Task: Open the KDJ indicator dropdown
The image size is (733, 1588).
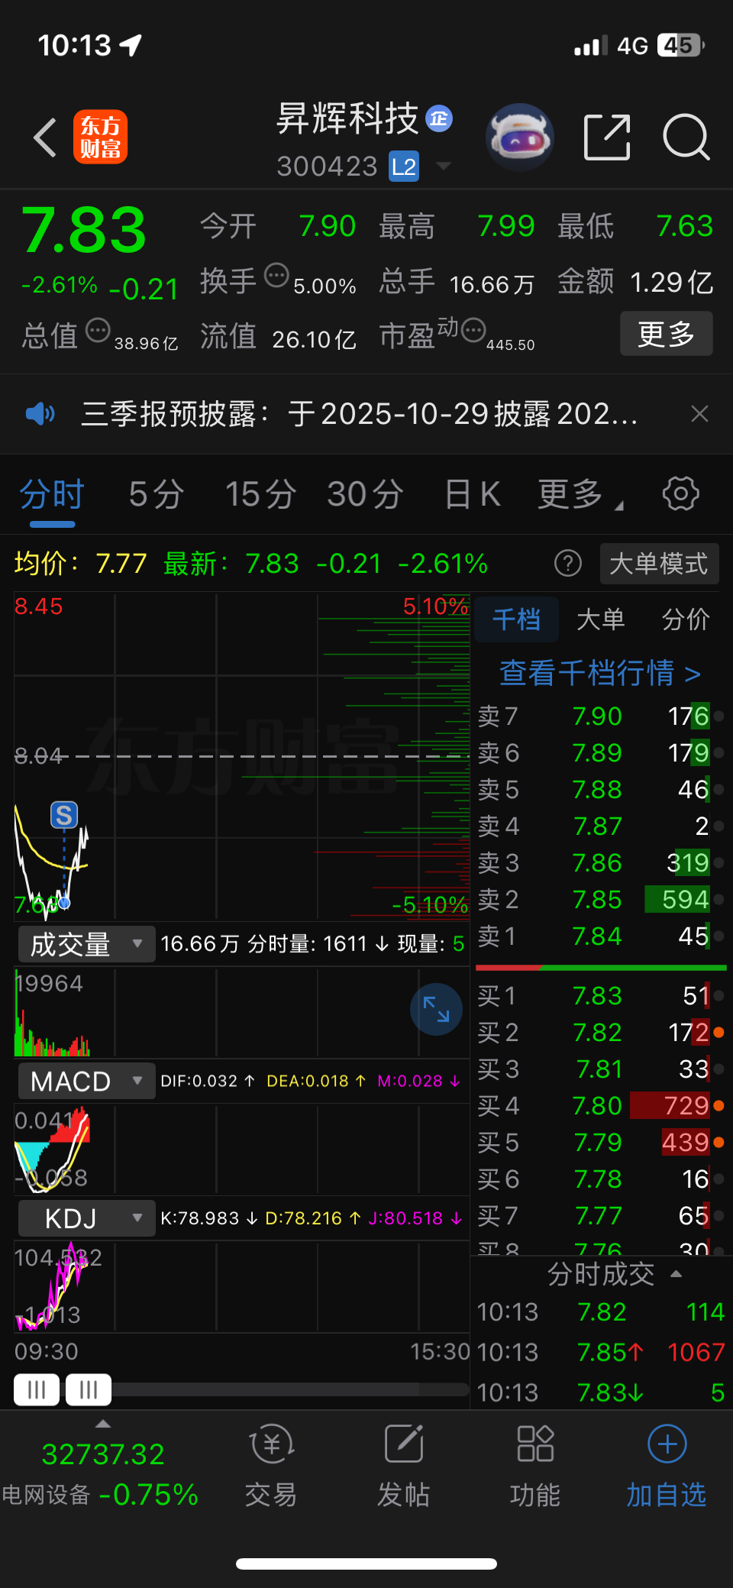Action: click(x=86, y=1218)
